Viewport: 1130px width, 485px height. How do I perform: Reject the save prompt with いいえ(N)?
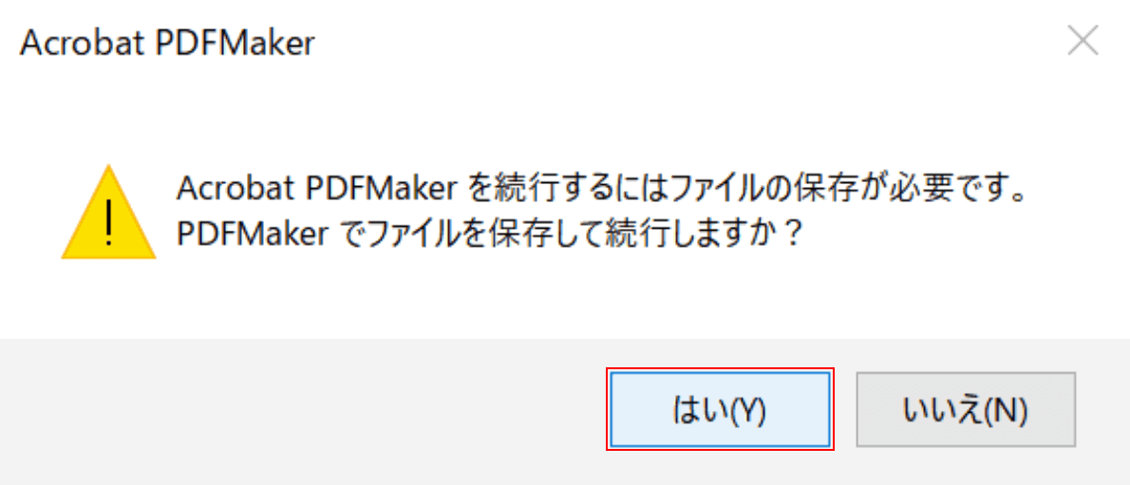pyautogui.click(x=966, y=409)
